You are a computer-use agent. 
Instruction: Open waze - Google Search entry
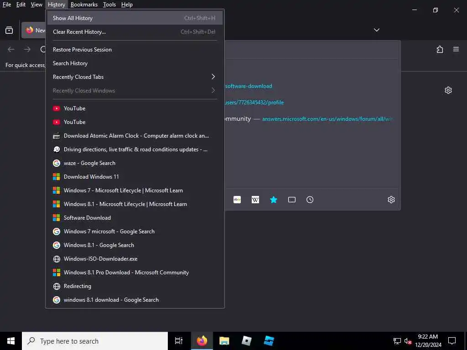coord(135,164)
